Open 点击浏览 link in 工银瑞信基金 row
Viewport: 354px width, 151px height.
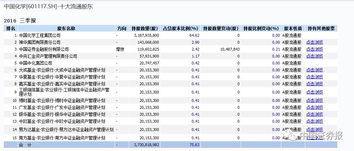[314, 92]
